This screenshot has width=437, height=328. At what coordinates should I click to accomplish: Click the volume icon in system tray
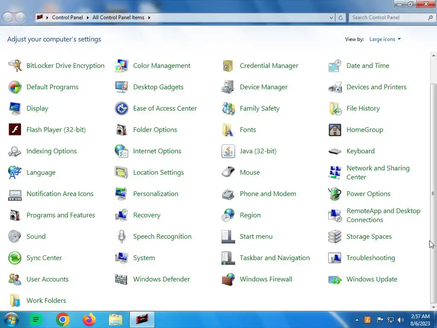pyautogui.click(x=401, y=320)
